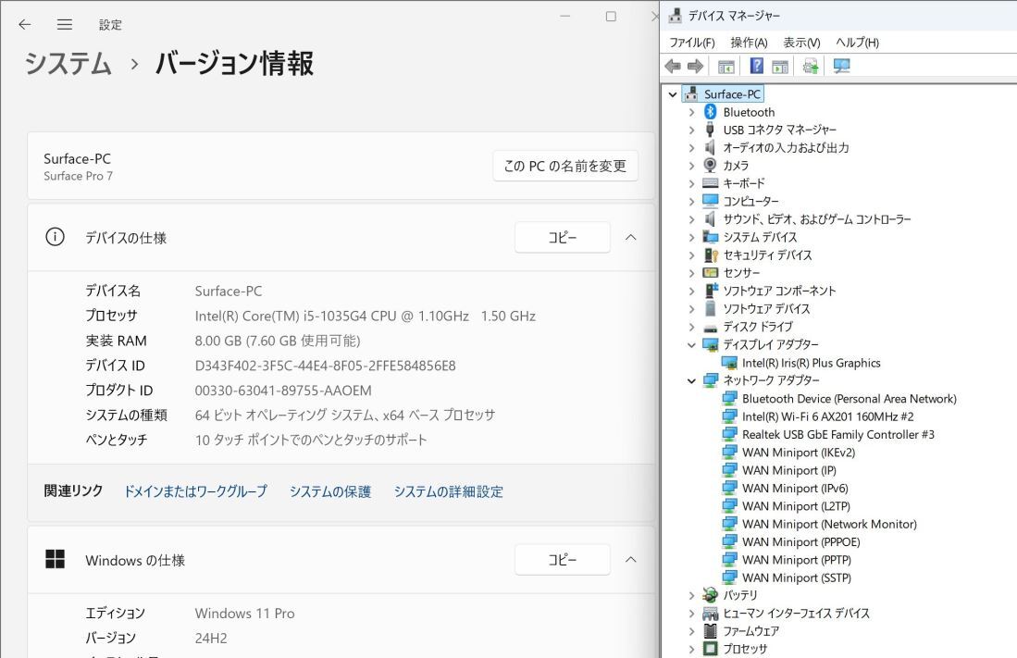
Task: Click the Surface-PC root computer icon
Action: [691, 94]
